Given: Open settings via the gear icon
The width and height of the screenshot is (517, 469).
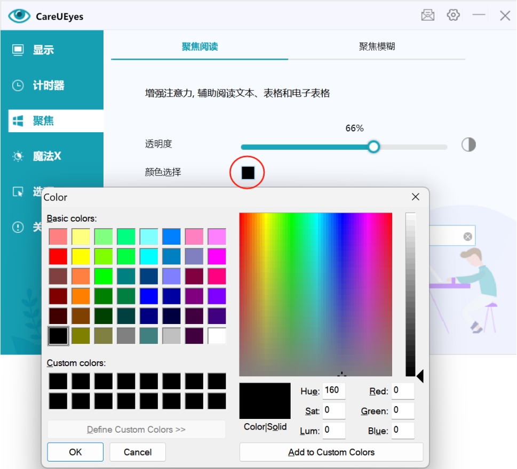Looking at the screenshot, I should pos(453,15).
